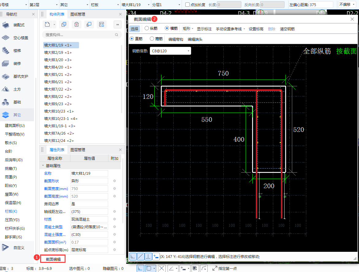Open the 分层1 dropdown
The image size is (359, 272).
[166, 5]
